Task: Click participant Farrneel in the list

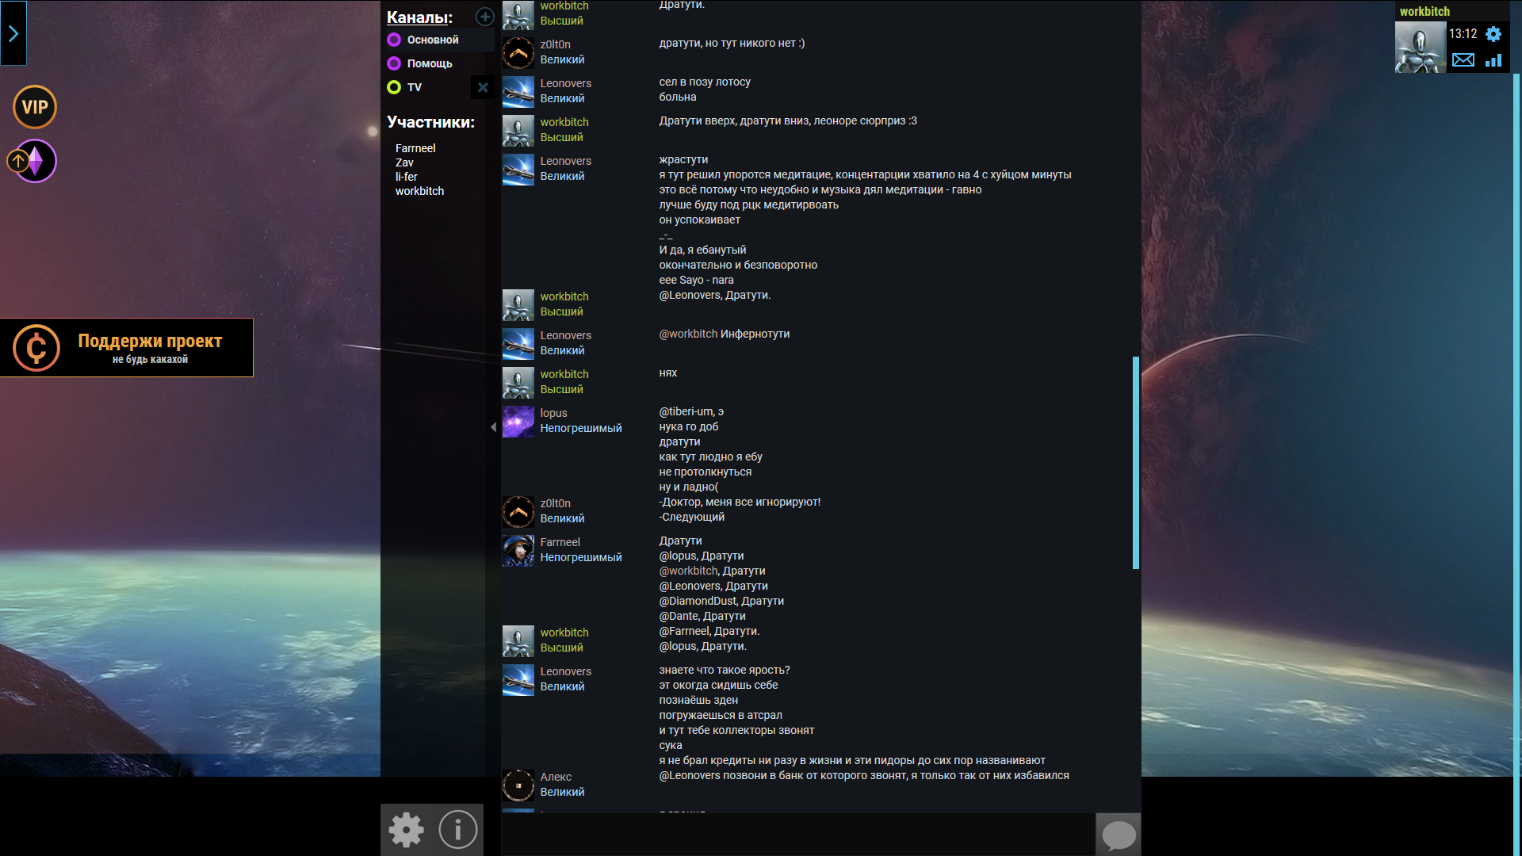Action: (x=415, y=148)
